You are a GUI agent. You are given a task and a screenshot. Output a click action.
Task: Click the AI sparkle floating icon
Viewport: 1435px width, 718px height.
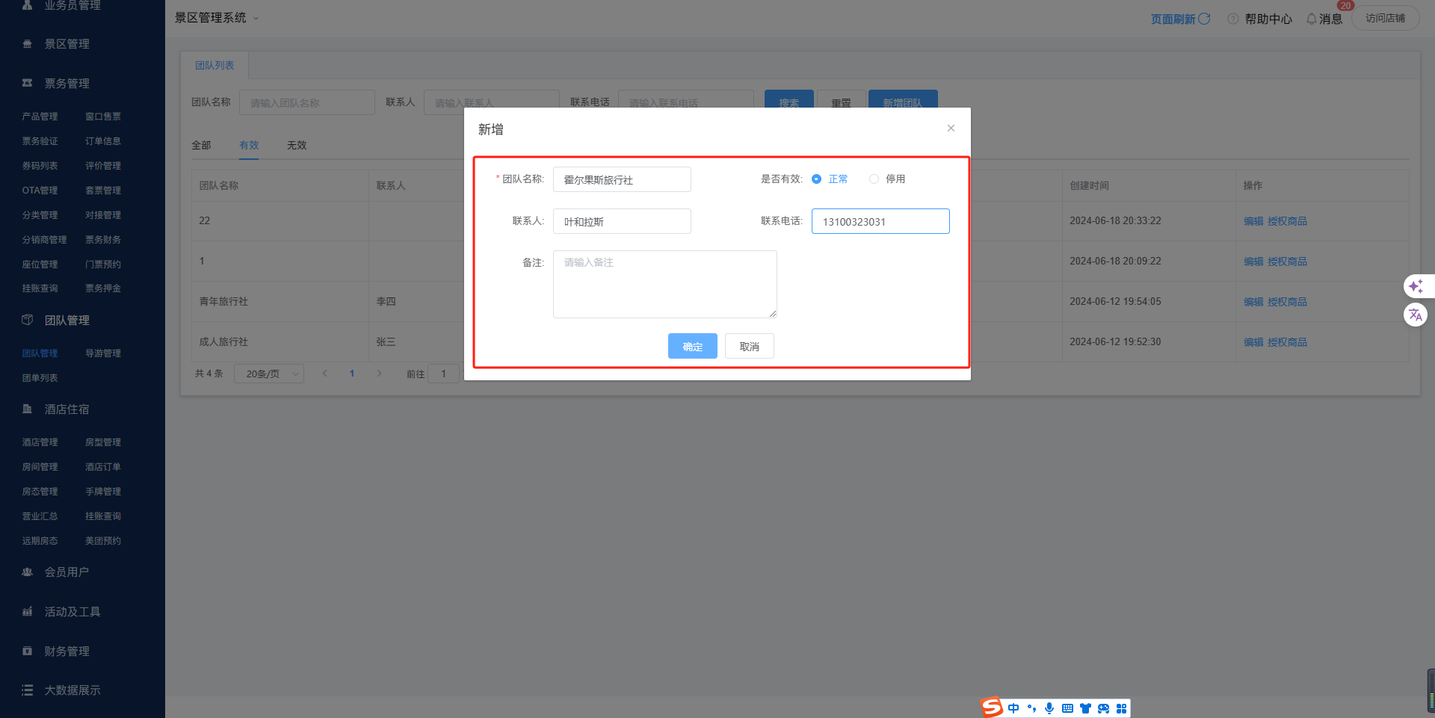point(1415,286)
